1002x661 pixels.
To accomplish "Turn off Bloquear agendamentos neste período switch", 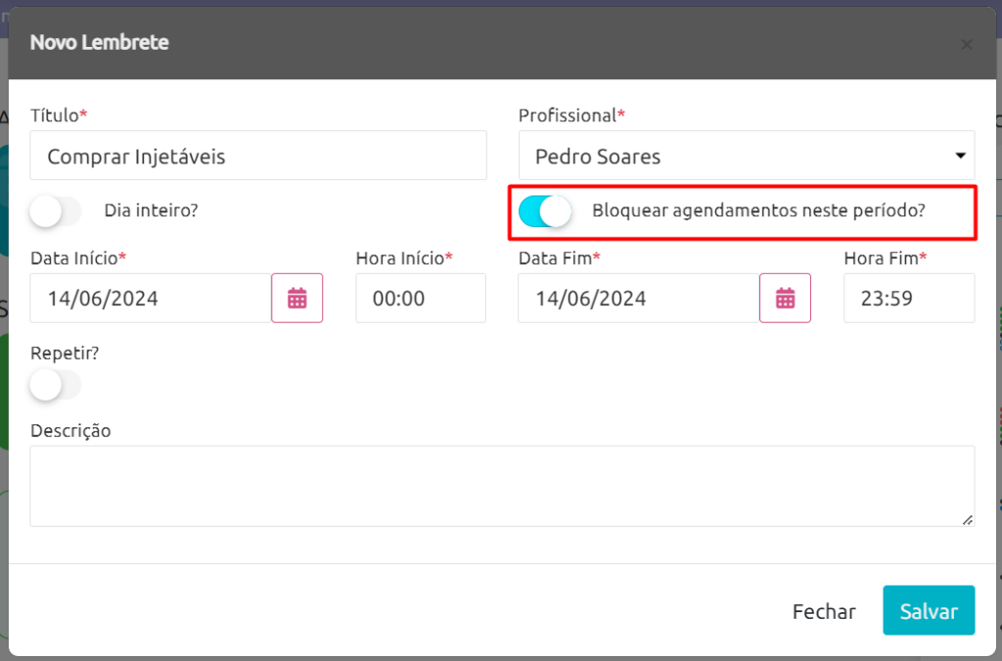I will pos(544,211).
